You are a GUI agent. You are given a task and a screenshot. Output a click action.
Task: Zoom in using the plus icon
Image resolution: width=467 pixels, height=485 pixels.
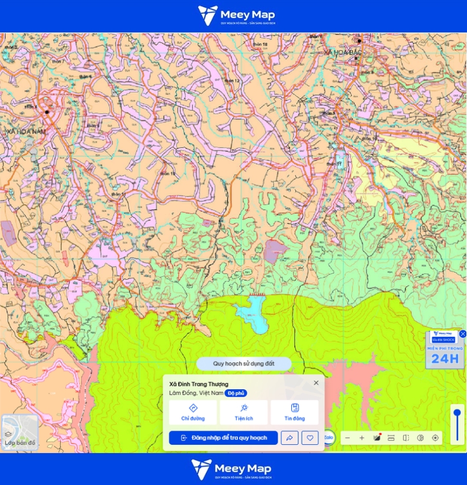point(361,438)
